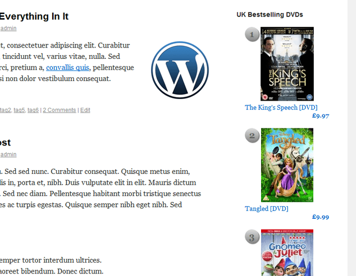Viewport: 356px width, 276px height.
Task: Open the tag5 tag link
Action: (19, 110)
